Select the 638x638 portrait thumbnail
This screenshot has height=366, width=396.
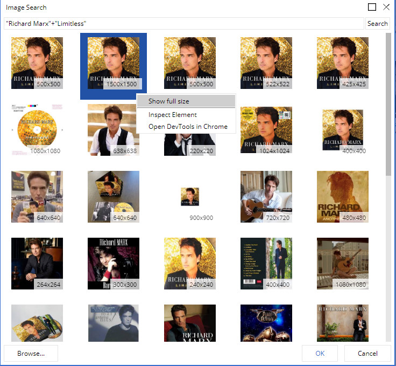114,129
